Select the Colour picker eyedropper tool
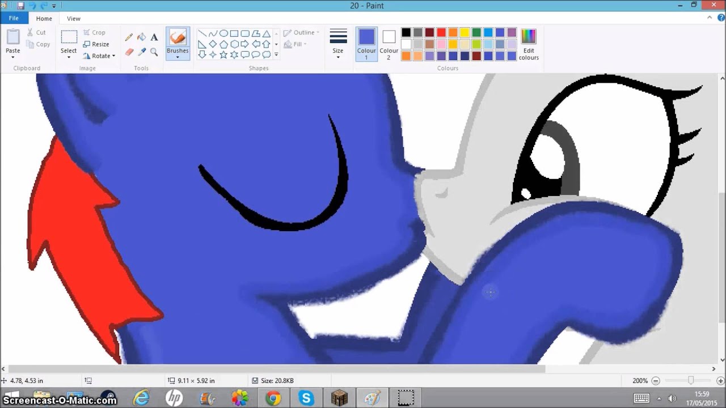 tap(142, 52)
